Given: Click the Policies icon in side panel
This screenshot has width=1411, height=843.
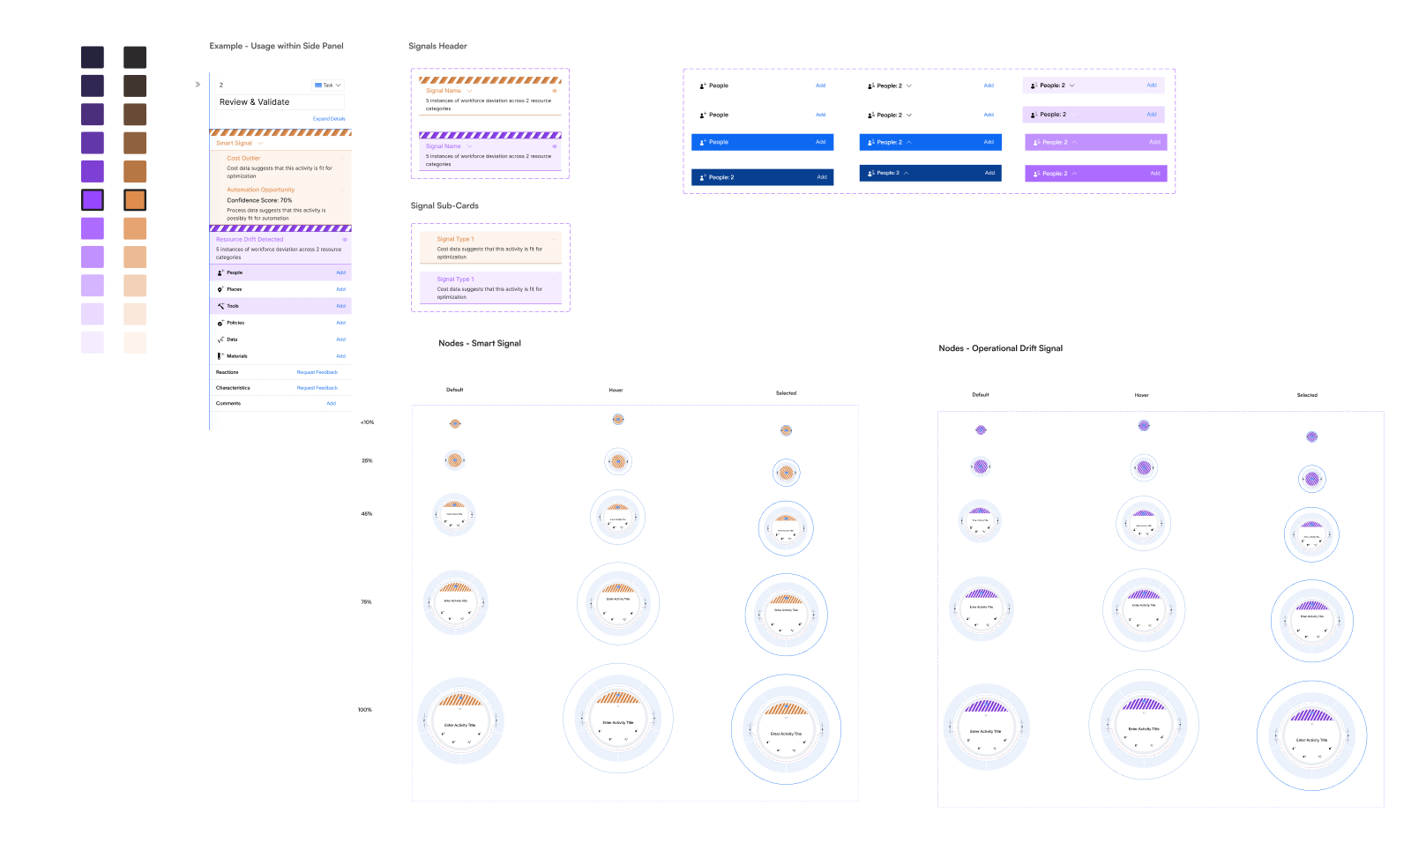Looking at the screenshot, I should pos(220,323).
